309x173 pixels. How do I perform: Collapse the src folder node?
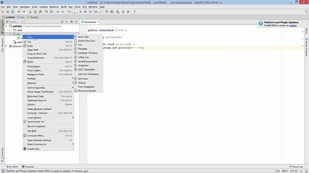pyautogui.click(x=10, y=34)
